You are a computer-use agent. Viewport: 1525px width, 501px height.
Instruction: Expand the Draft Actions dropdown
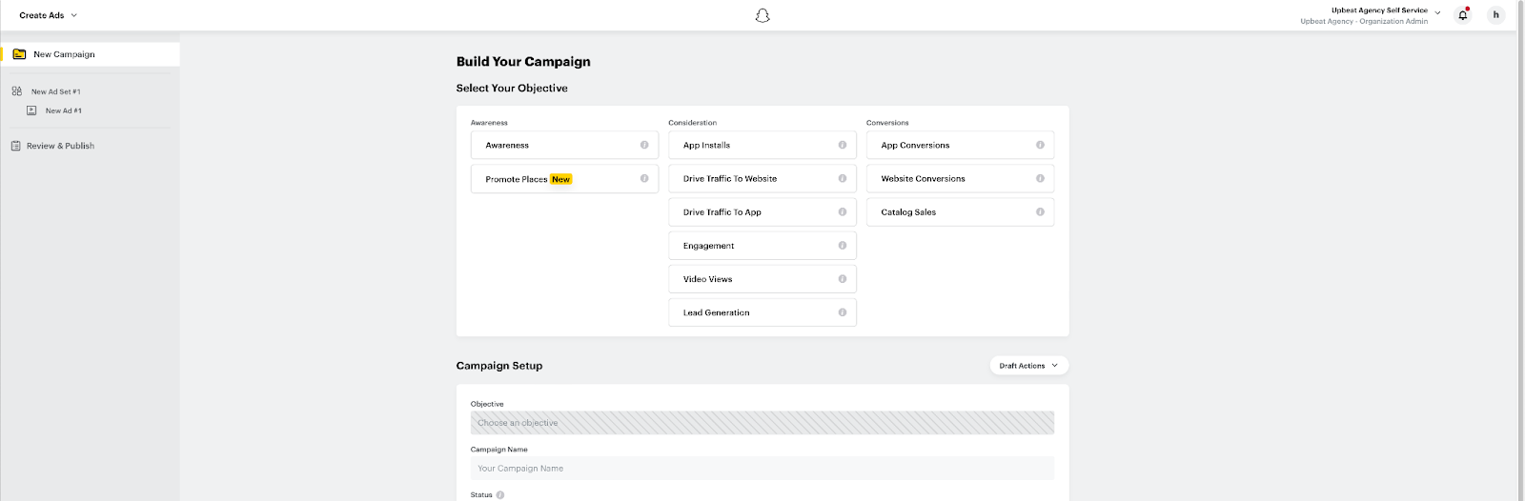coord(1028,366)
